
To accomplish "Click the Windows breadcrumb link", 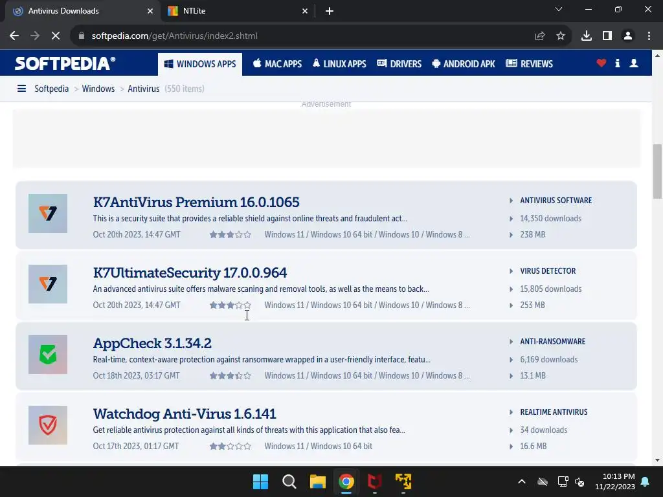I will (x=98, y=89).
